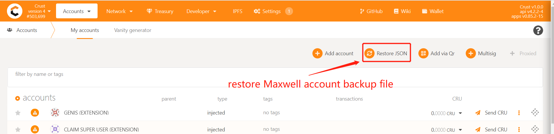Expand the GENIS balance dropdown arrow
The image size is (554, 134).
tap(460, 113)
